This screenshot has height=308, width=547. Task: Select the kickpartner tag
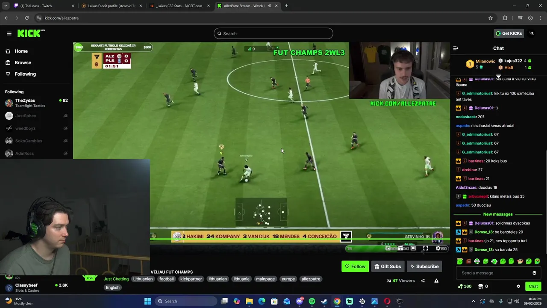pyautogui.click(x=191, y=279)
